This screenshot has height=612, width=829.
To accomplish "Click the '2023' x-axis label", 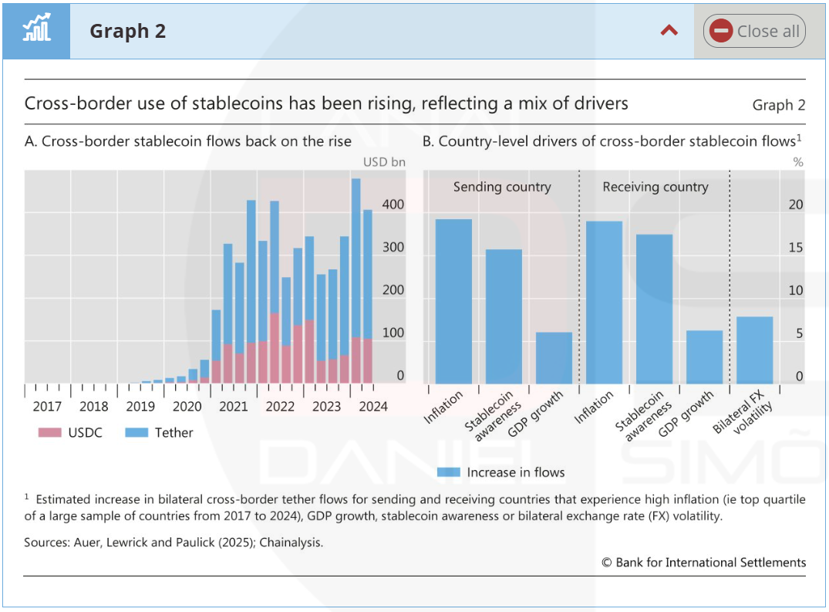I will click(326, 406).
